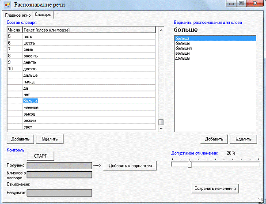This screenshot has height=204, width=266.
Task: Choose variant вольши in variants list
Action: pyautogui.click(x=182, y=53)
